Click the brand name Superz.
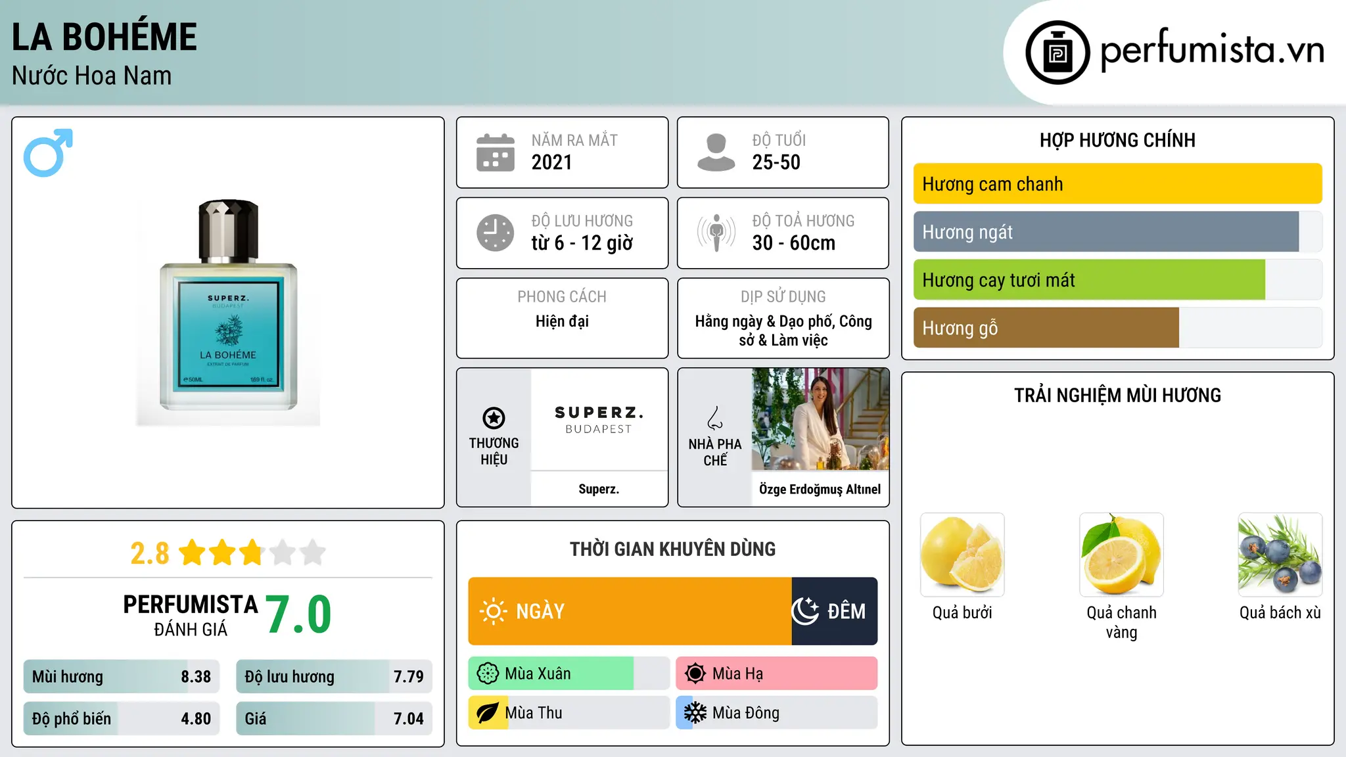 599,489
